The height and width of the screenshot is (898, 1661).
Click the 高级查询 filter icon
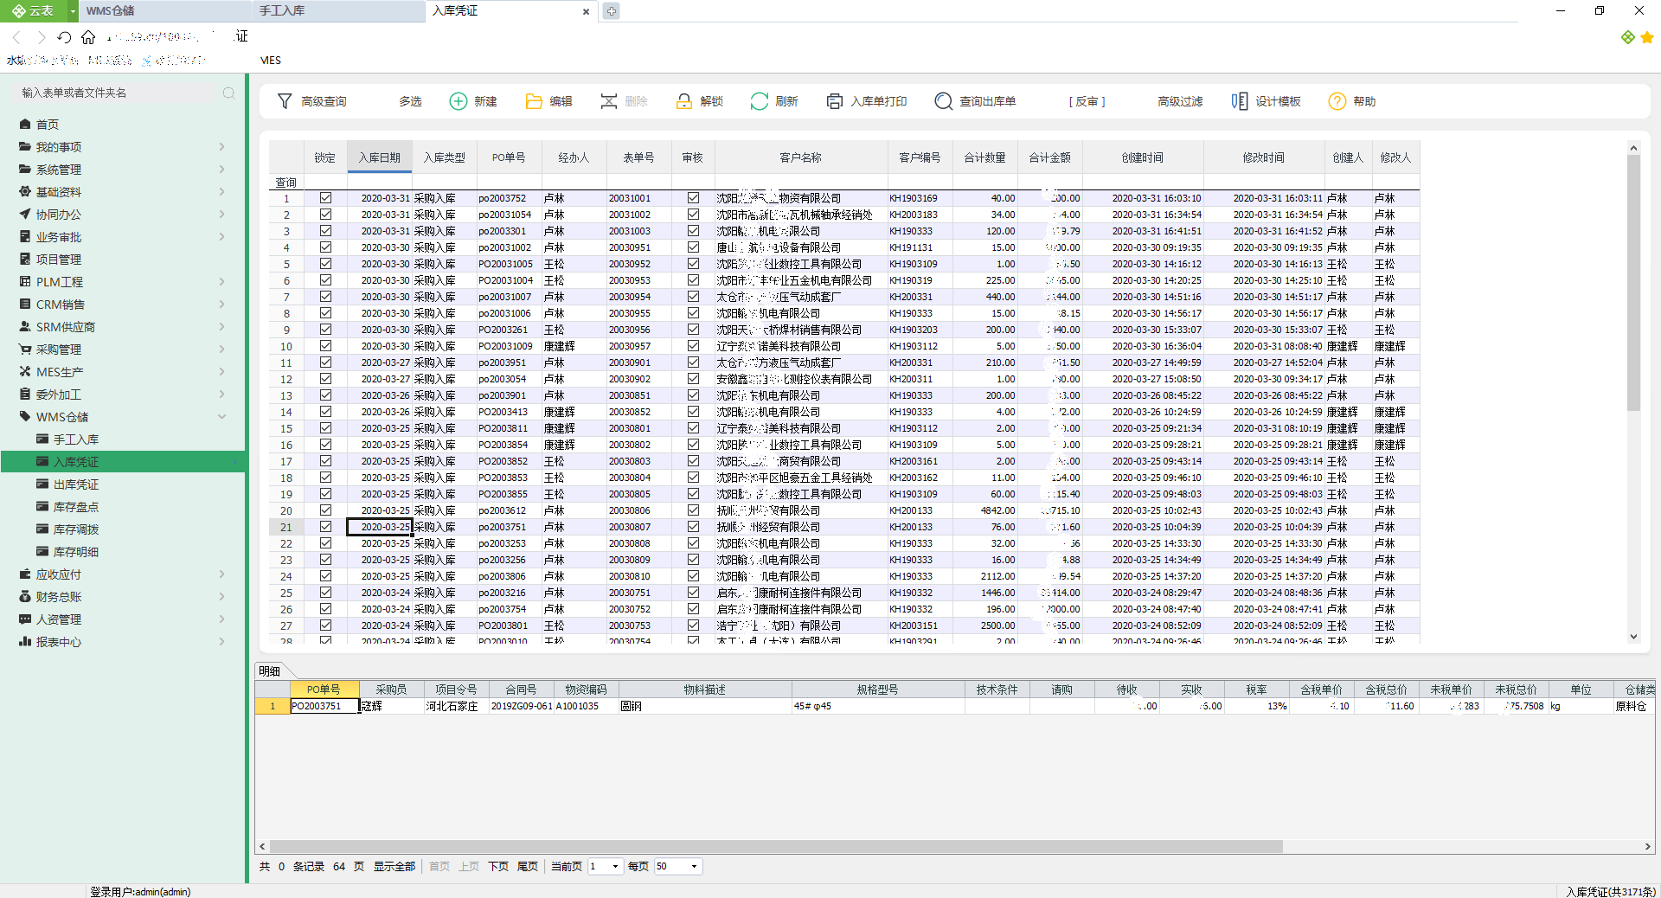click(285, 101)
